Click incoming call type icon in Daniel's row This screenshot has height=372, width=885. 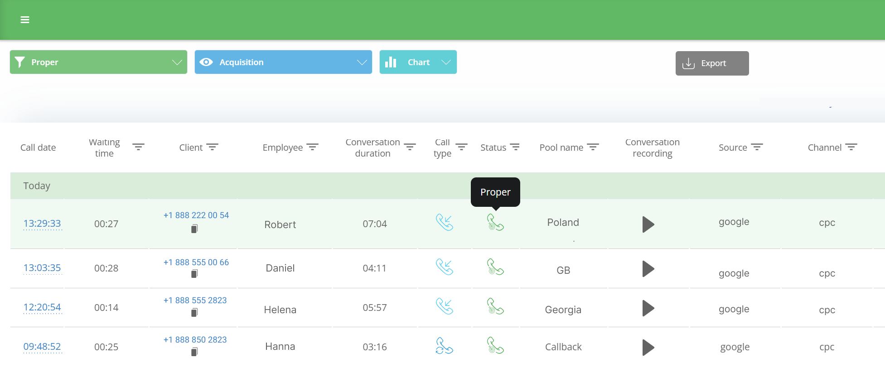[445, 267]
